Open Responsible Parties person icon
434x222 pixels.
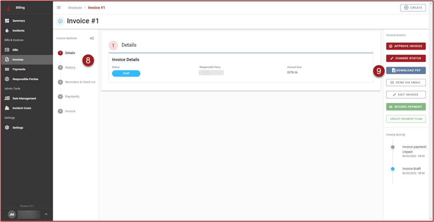[7, 79]
